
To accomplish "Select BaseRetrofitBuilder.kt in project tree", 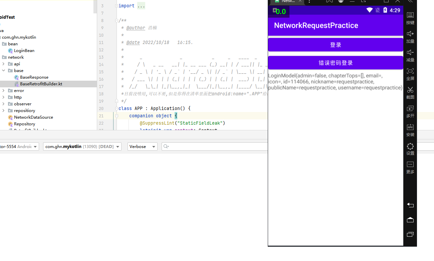I will click(41, 84).
